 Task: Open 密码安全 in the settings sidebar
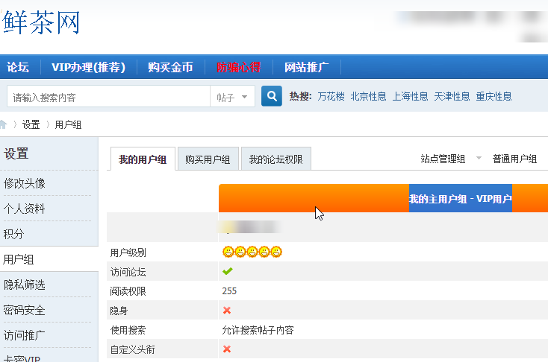point(25,310)
